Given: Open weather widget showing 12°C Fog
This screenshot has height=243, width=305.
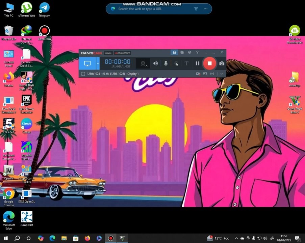Looking at the screenshot, I should pos(218,238).
